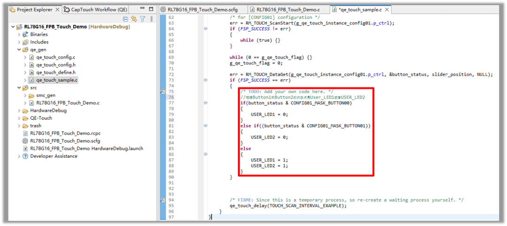Select RL78G16_FPB_Touch_Demo HardwareDebug.launch file

click(x=86, y=148)
